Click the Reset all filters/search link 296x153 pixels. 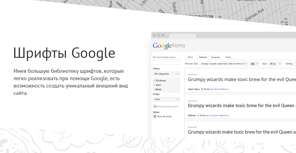(x=168, y=106)
